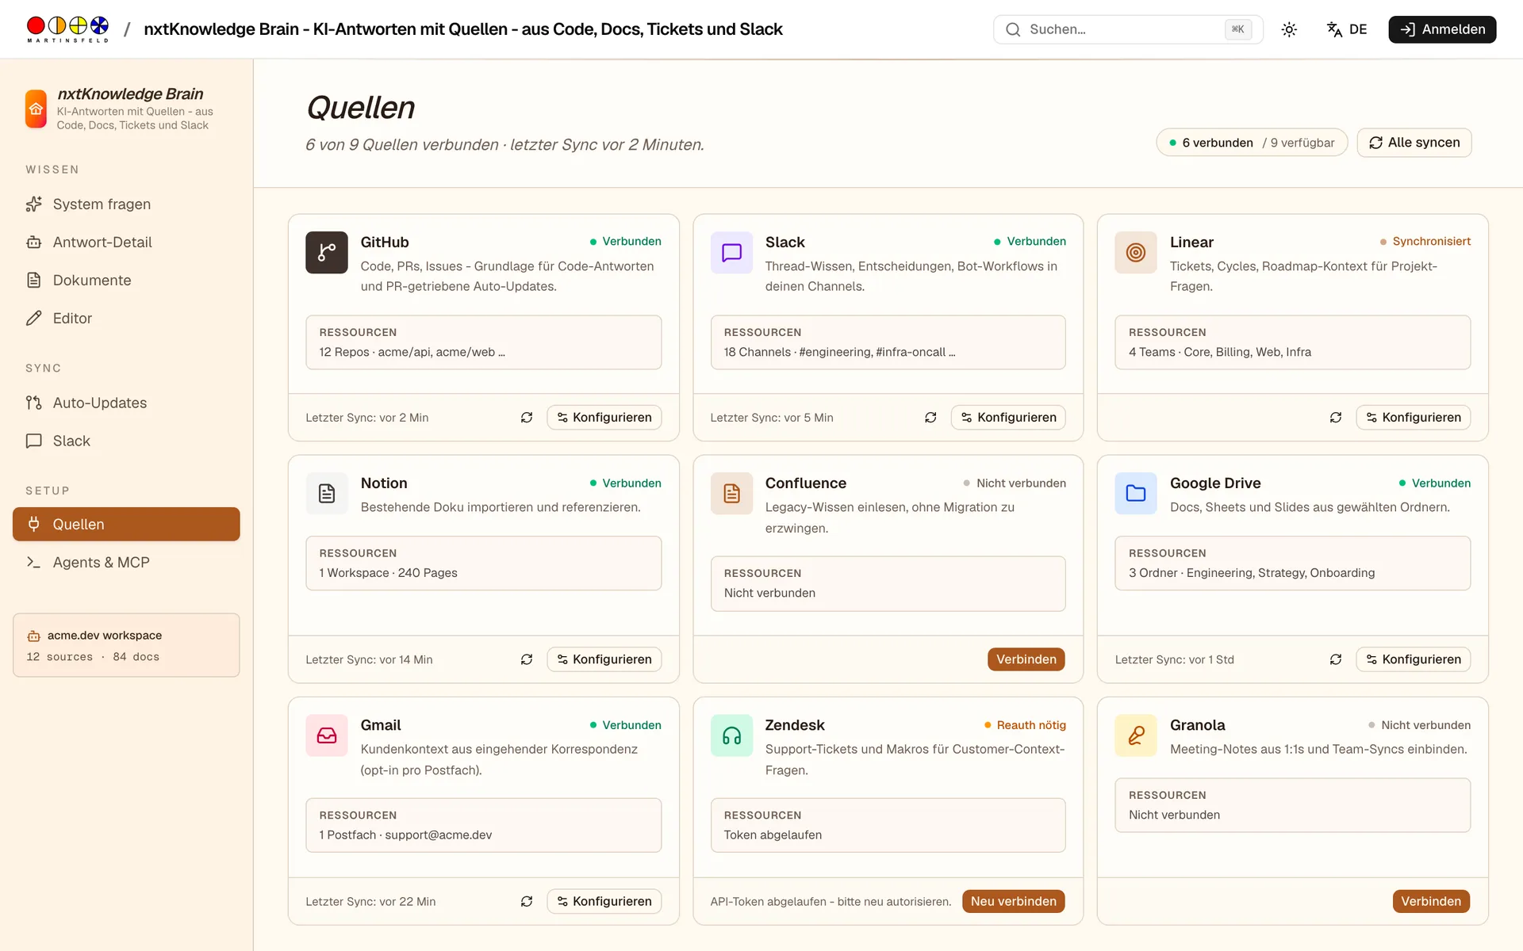Click the Martinsfeld logo

point(67,29)
